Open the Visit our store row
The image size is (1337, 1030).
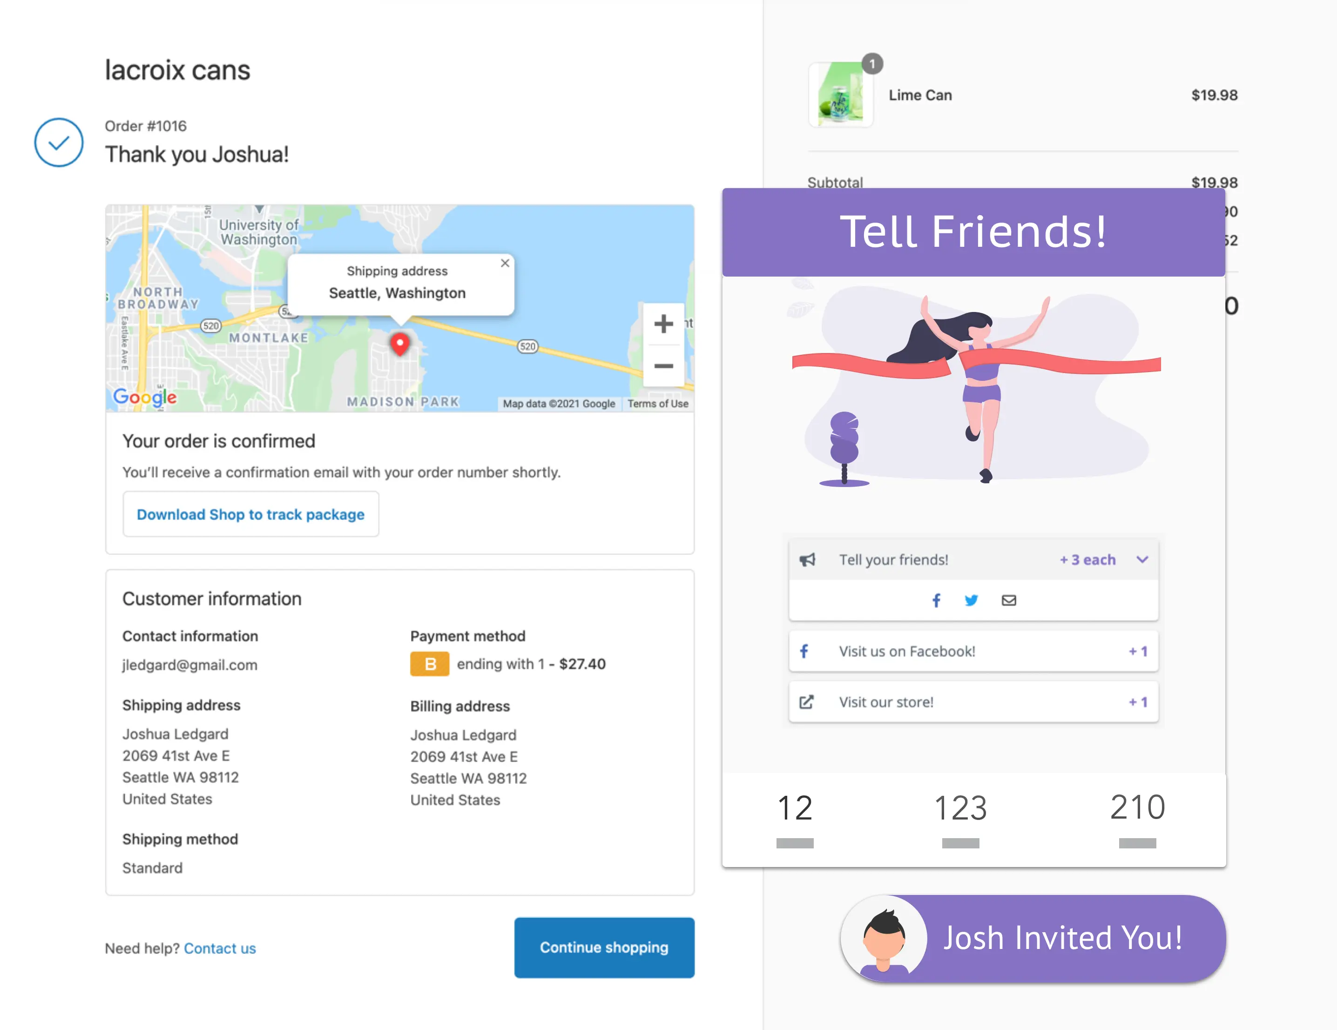tap(973, 702)
